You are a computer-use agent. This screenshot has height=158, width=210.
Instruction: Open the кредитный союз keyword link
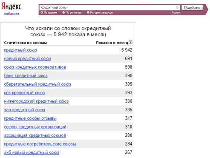pyautogui.click(x=20, y=50)
